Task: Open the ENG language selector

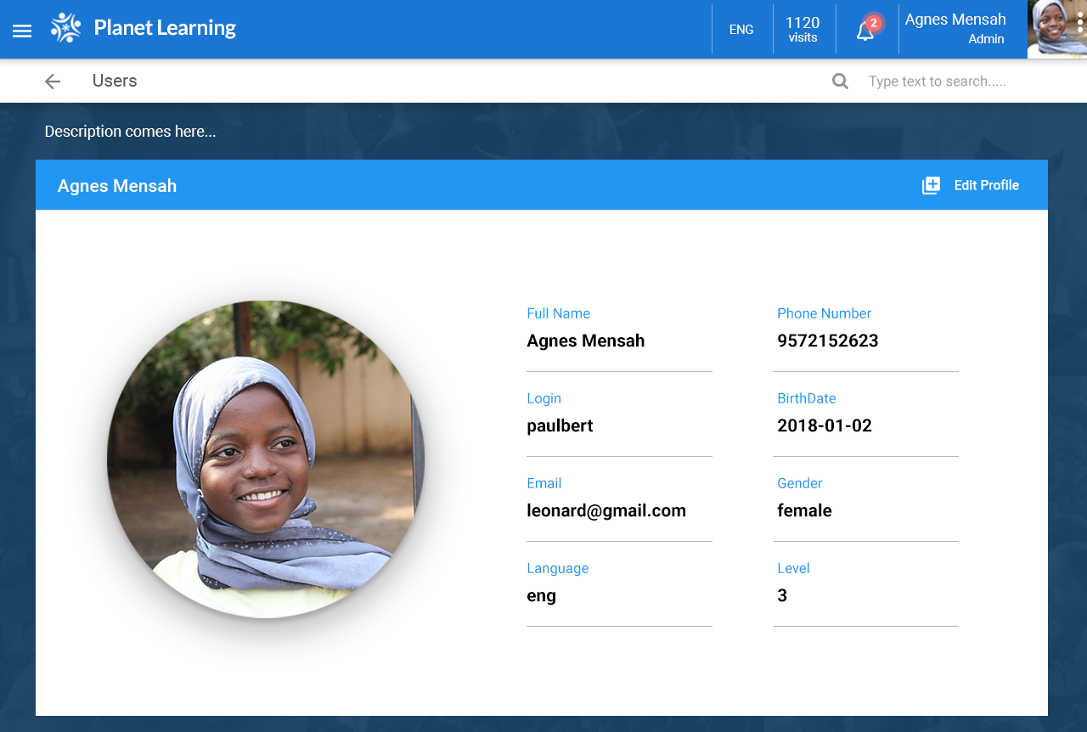Action: tap(741, 29)
